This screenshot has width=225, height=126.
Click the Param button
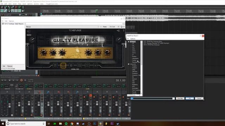click(x=105, y=27)
